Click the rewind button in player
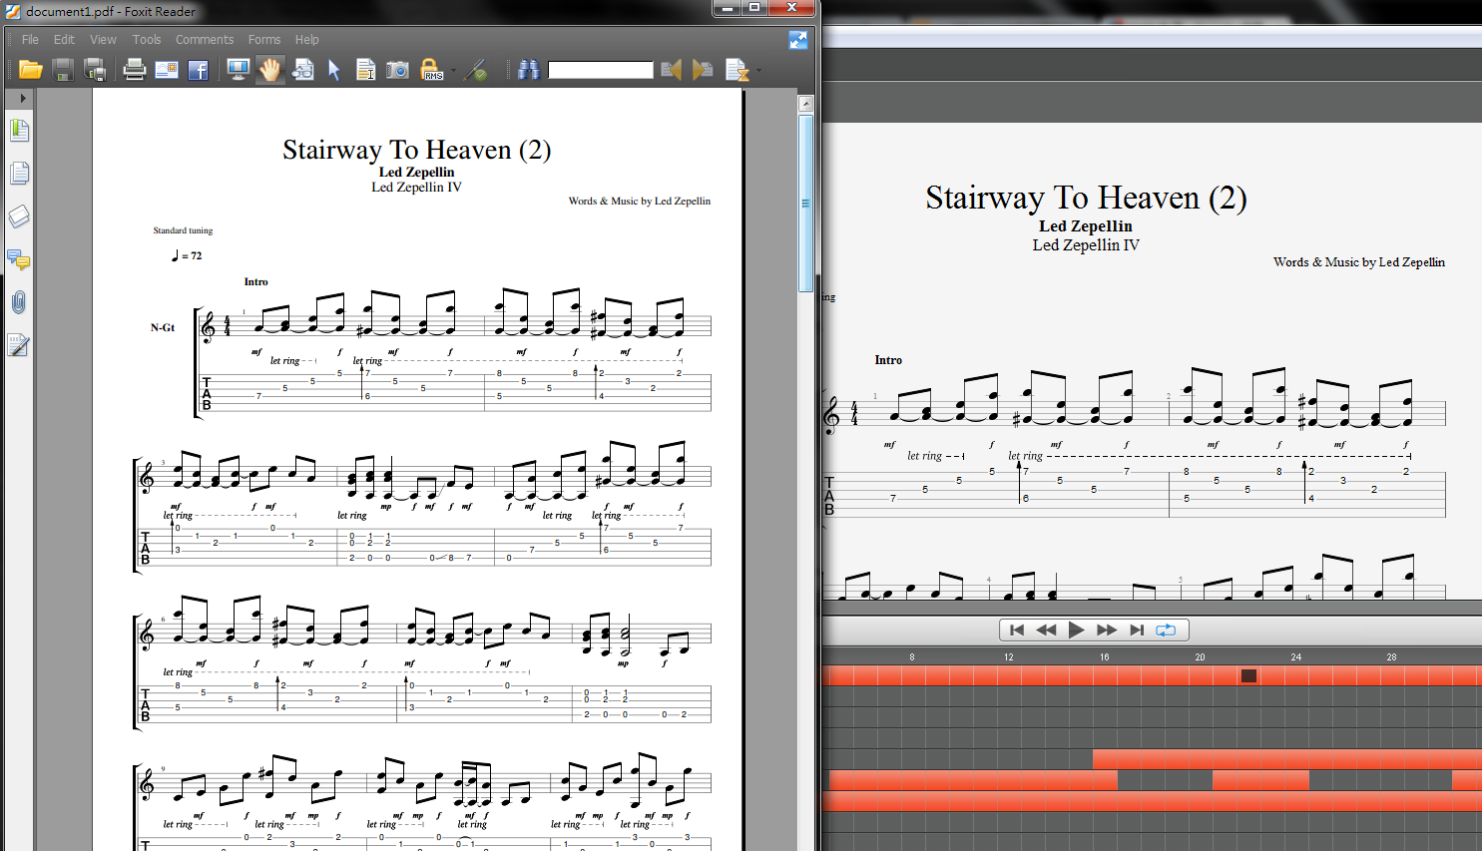This screenshot has width=1482, height=851. coord(1046,630)
